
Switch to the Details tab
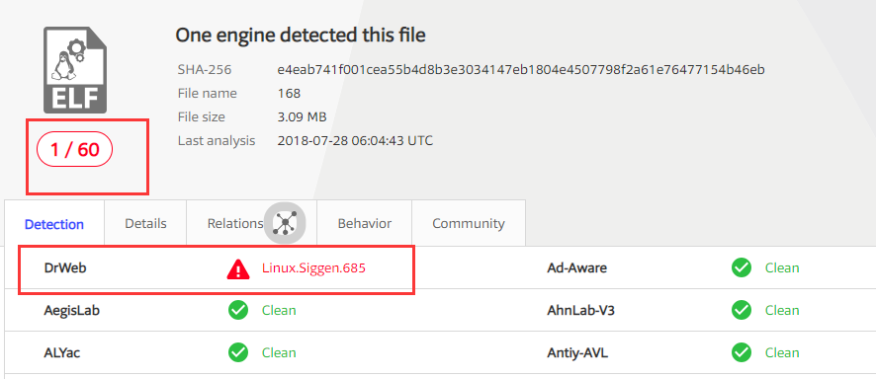point(145,223)
